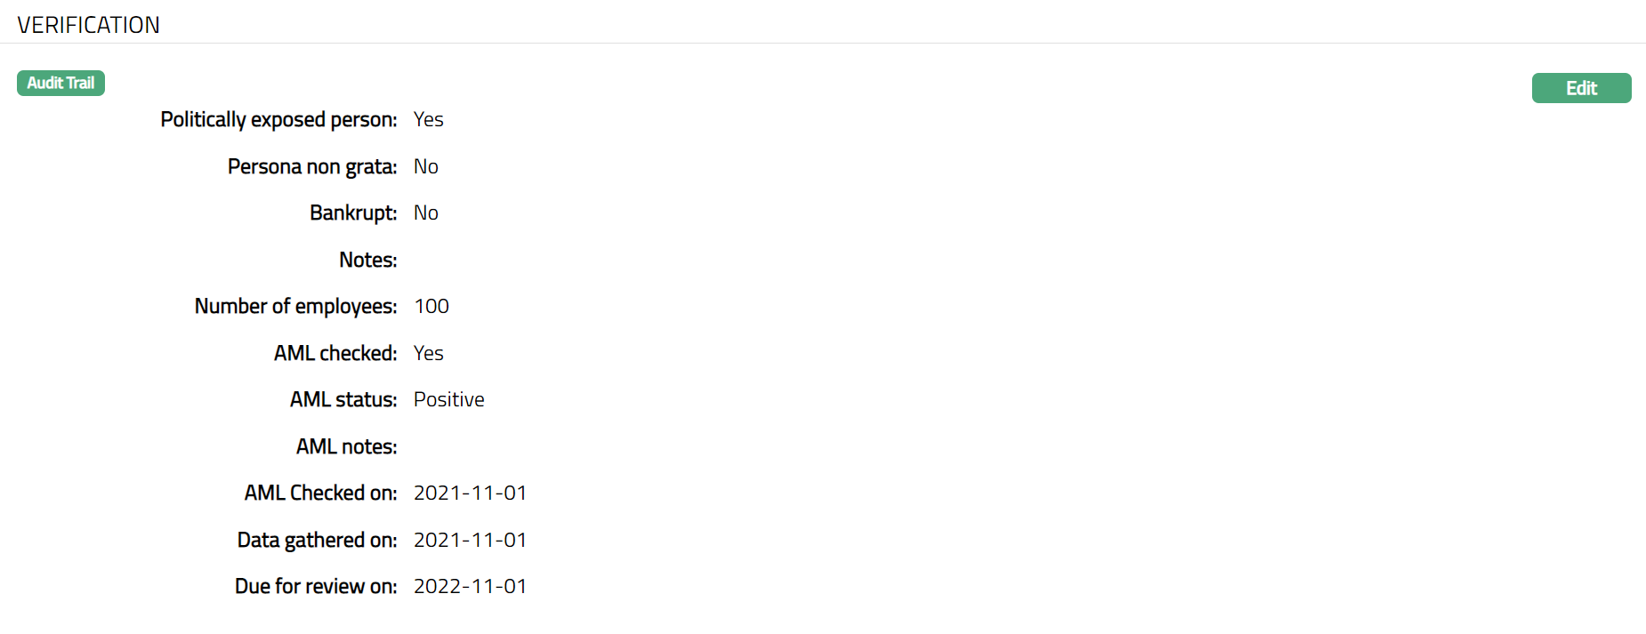Image resolution: width=1646 pixels, height=634 pixels.
Task: Click the Notes field label
Action: [x=367, y=260]
